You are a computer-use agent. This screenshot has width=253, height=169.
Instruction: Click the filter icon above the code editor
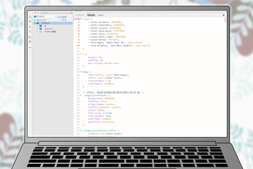[x=223, y=15]
